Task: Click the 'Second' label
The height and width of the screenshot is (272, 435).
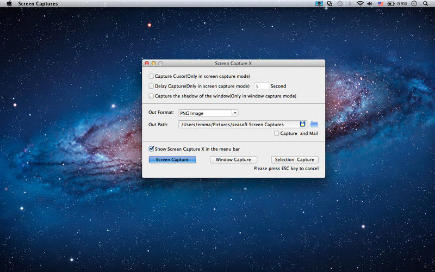Action: point(278,86)
